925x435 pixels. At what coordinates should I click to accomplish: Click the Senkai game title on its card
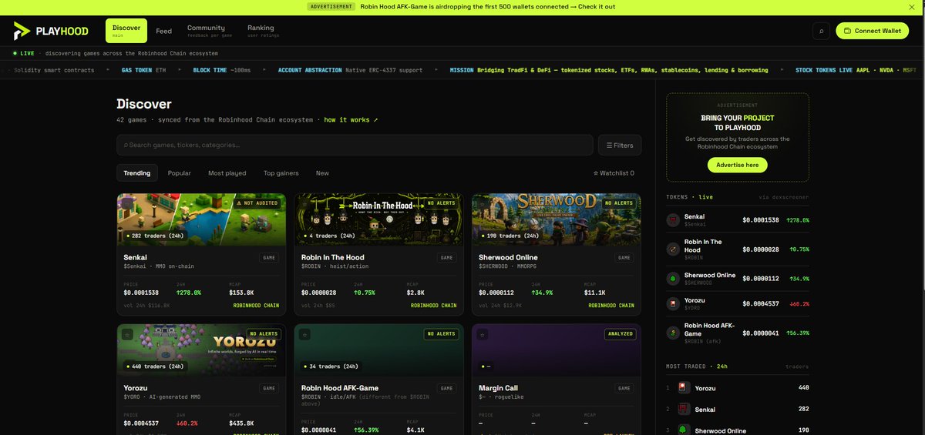point(136,257)
